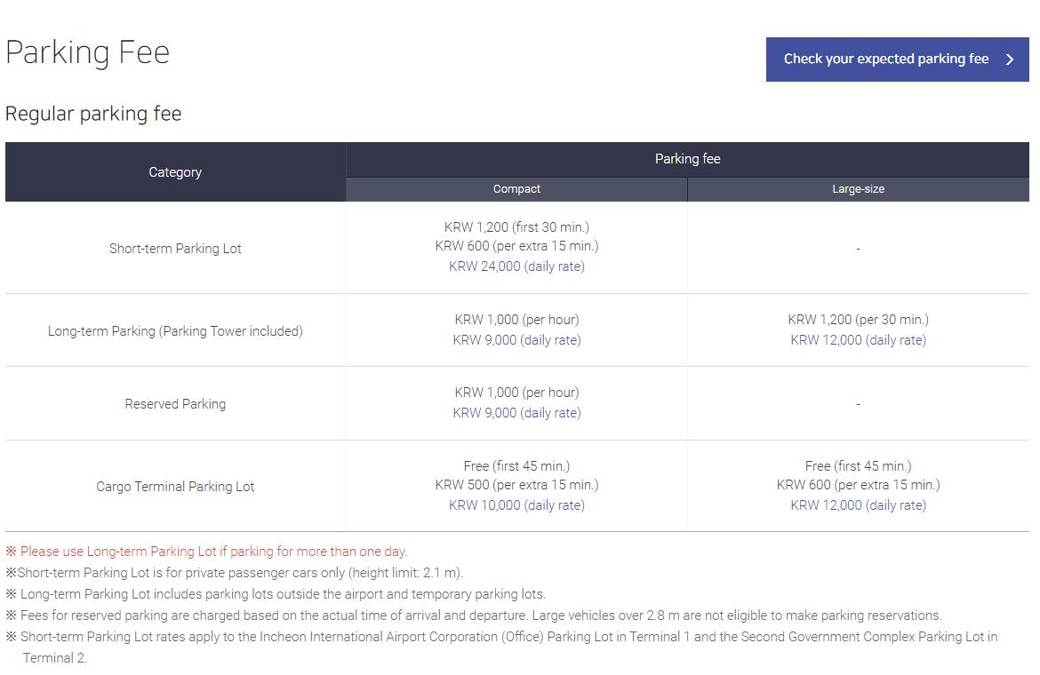Select the Long-term Parking (Parking Tower included) label
This screenshot has width=1040, height=675.
click(175, 331)
